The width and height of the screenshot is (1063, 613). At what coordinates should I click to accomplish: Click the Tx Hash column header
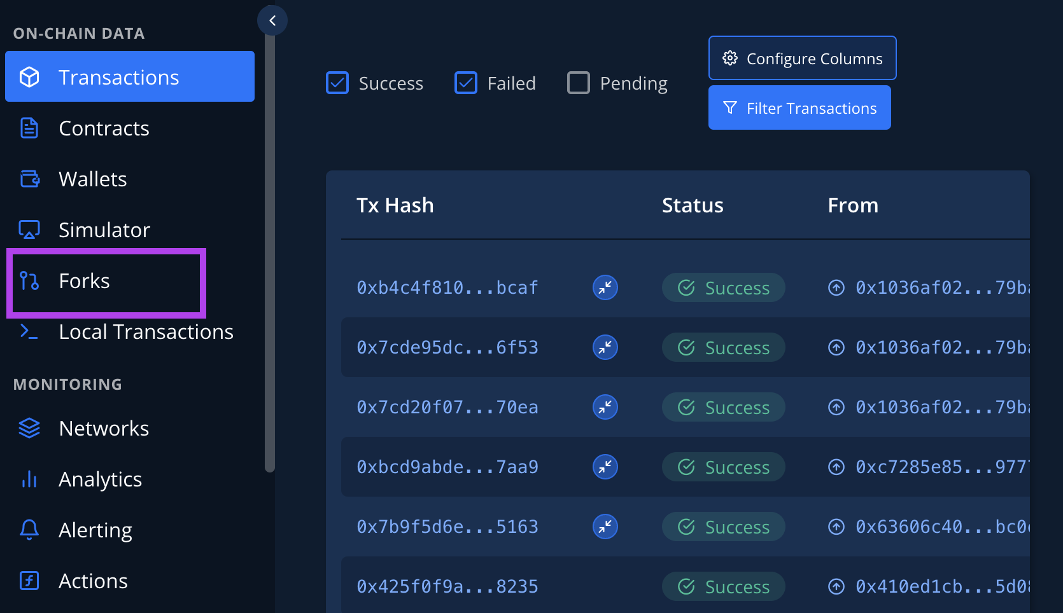(x=395, y=205)
